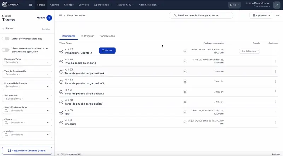Open Proceso Relacionado dropdown
Screen dimensions: 283x156
click(27, 86)
